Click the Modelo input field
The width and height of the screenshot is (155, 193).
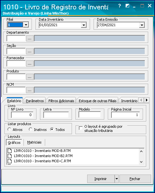click(x=90, y=114)
